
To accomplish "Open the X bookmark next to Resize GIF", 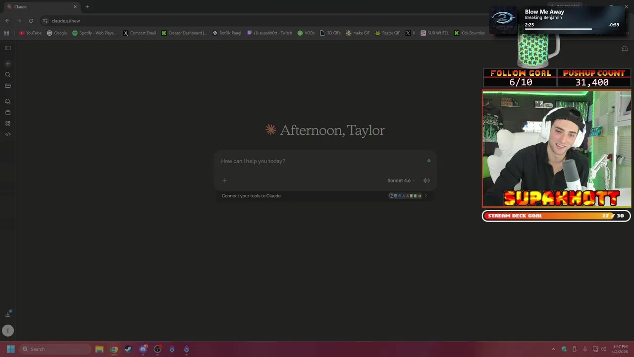I will 410,33.
